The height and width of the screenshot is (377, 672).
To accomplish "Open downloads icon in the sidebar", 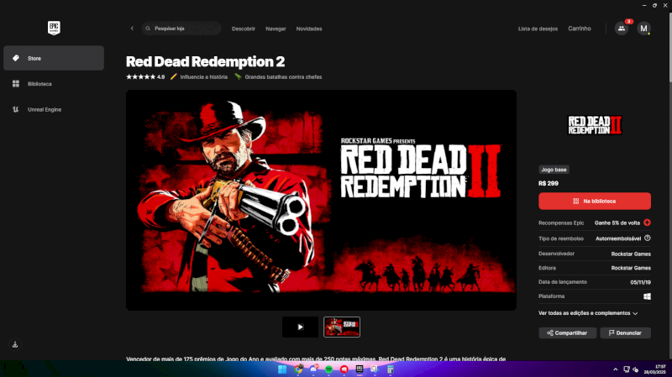I will pyautogui.click(x=15, y=344).
